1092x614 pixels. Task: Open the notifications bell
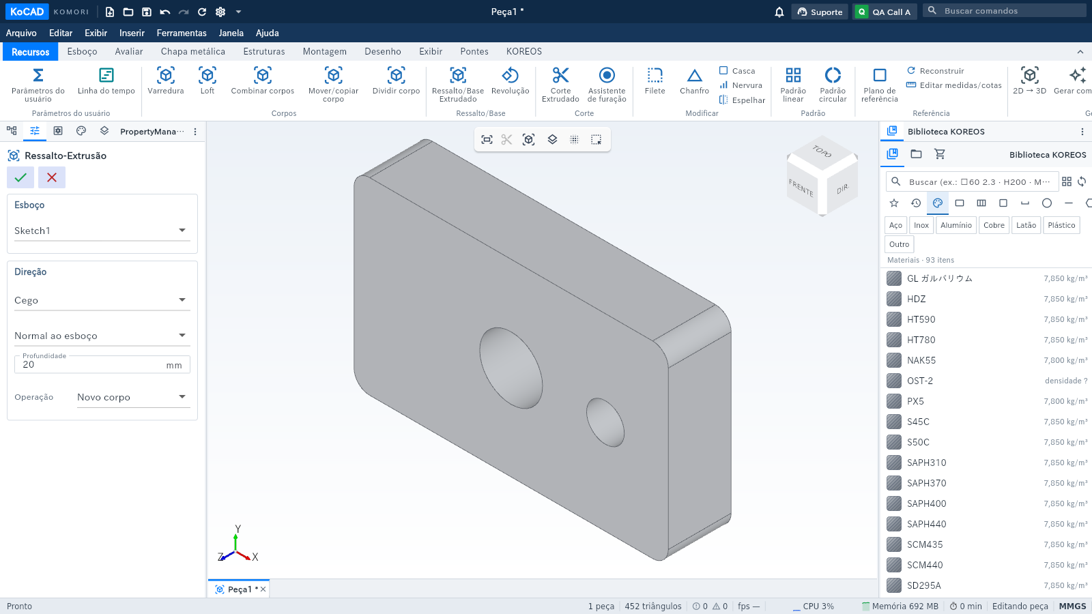pos(779,12)
